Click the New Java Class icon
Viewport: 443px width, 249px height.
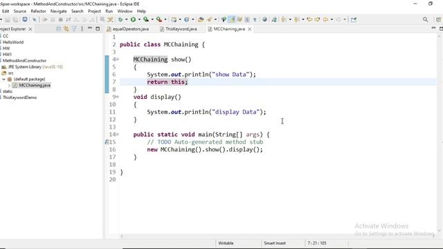[x=187, y=19]
